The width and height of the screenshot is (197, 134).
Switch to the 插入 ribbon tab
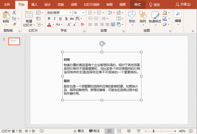34,5
